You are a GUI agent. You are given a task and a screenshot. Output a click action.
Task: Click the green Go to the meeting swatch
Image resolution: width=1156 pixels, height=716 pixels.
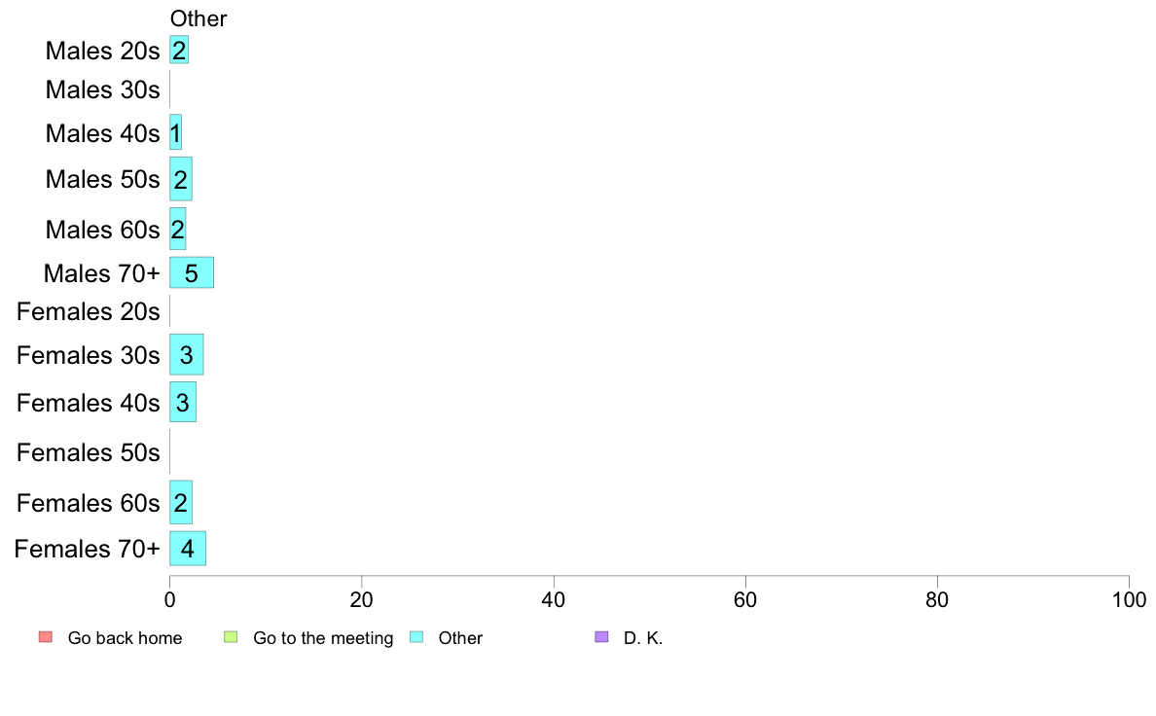(231, 637)
